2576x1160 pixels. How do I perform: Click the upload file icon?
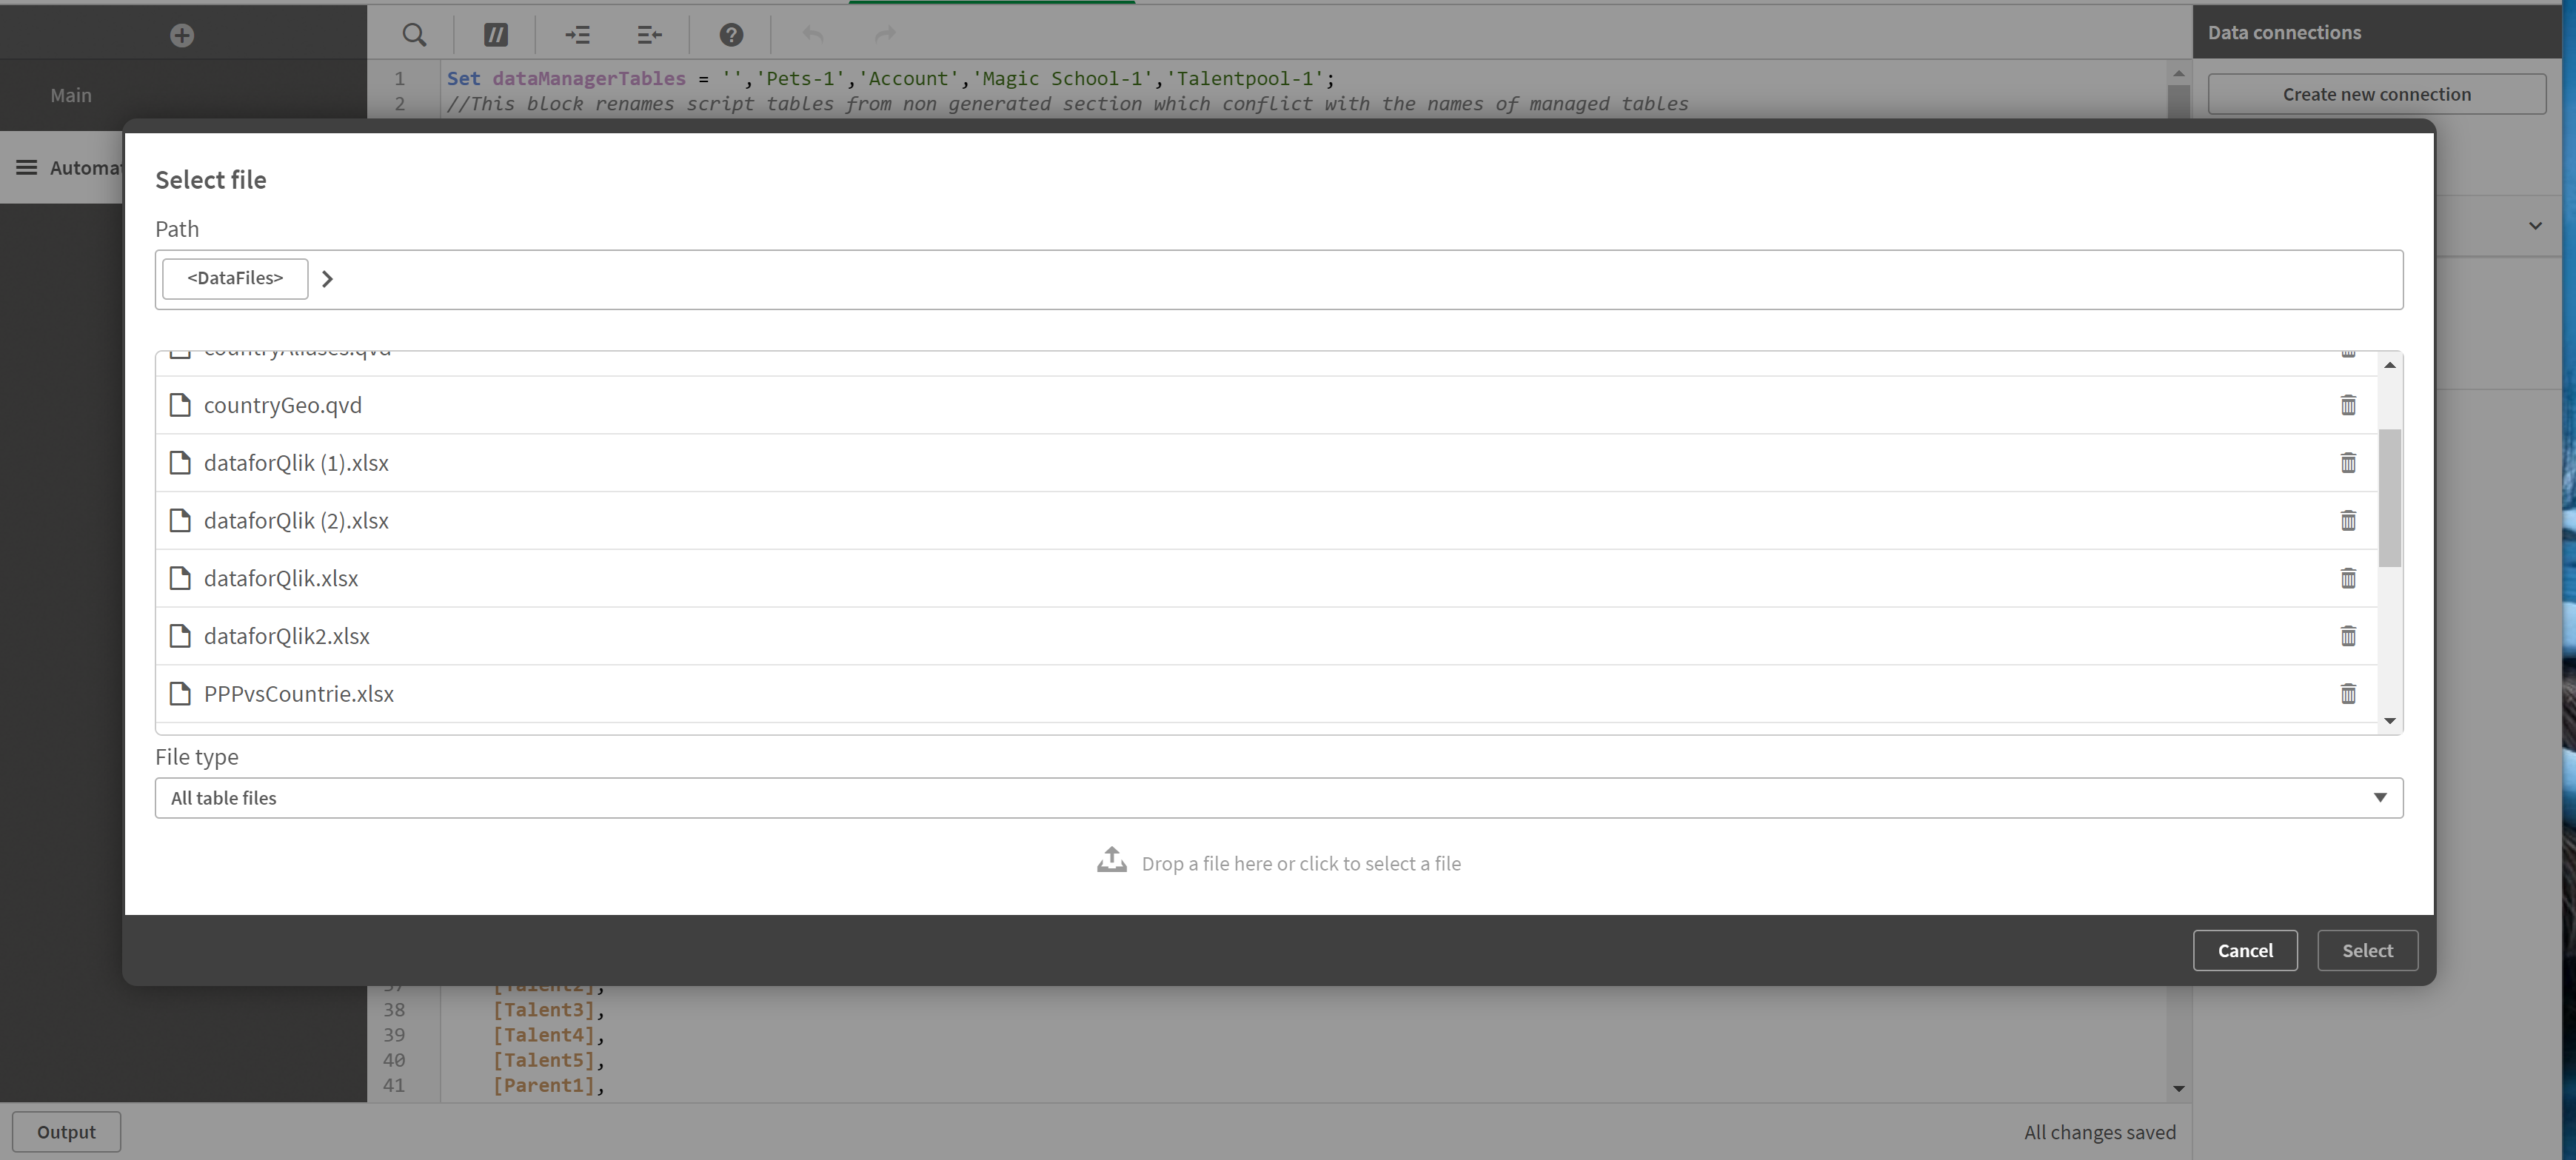pyautogui.click(x=1111, y=861)
